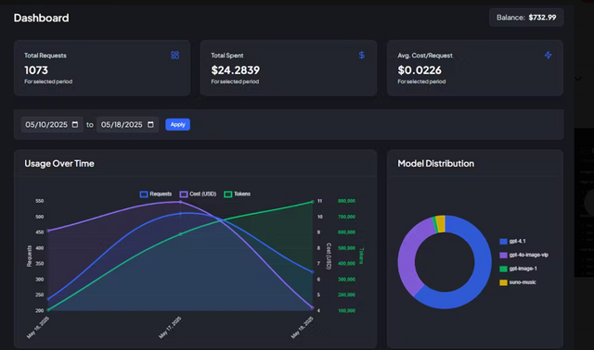Click the May 17 peak point on Requests line
The image size is (594, 350).
click(x=180, y=214)
